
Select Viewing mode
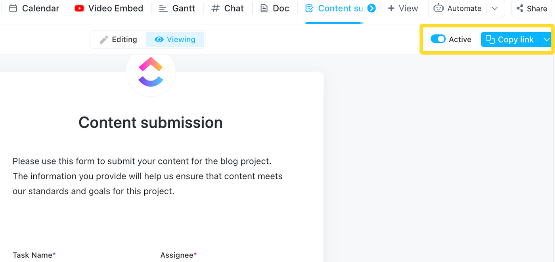pyautogui.click(x=175, y=39)
